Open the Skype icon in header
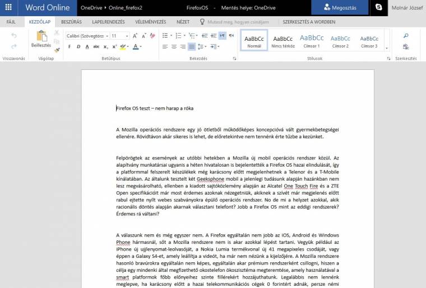The width and height of the screenshot is (426, 288). click(x=378, y=7)
